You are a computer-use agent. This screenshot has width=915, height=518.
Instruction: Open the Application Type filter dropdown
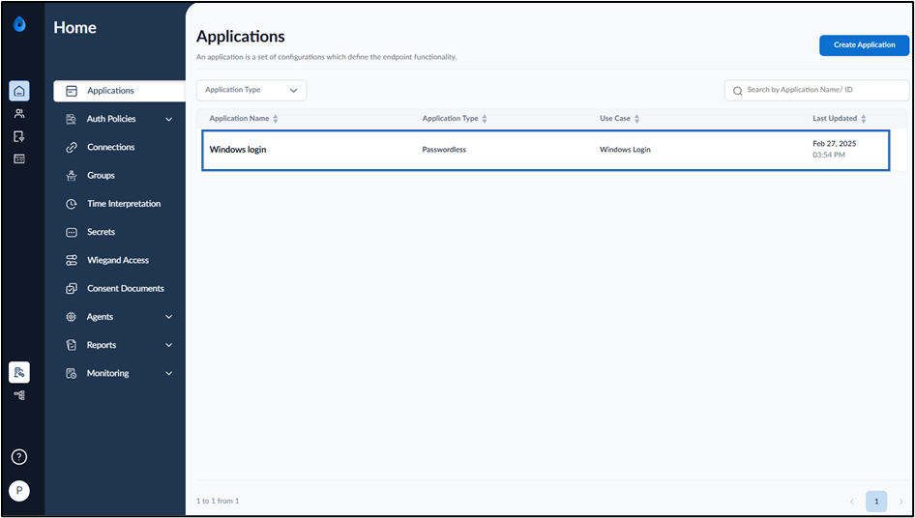(251, 91)
